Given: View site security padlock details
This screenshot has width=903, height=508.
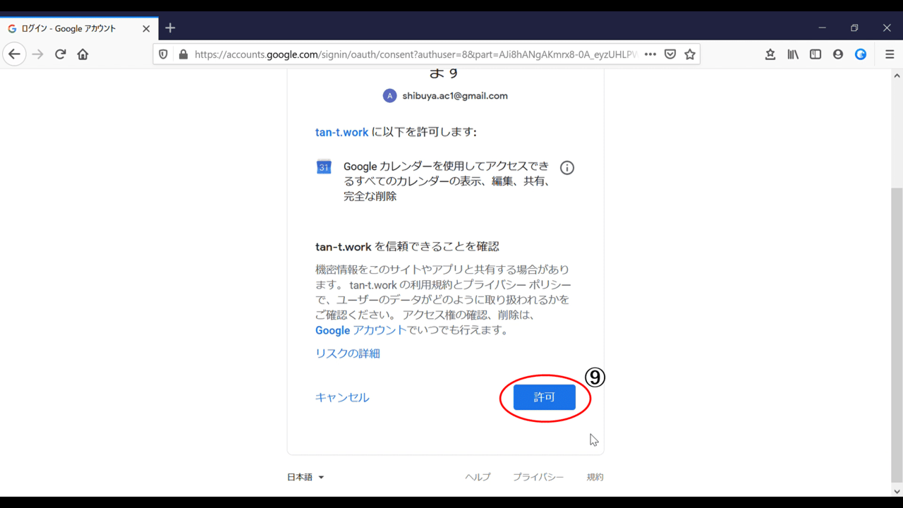Looking at the screenshot, I should pos(183,54).
